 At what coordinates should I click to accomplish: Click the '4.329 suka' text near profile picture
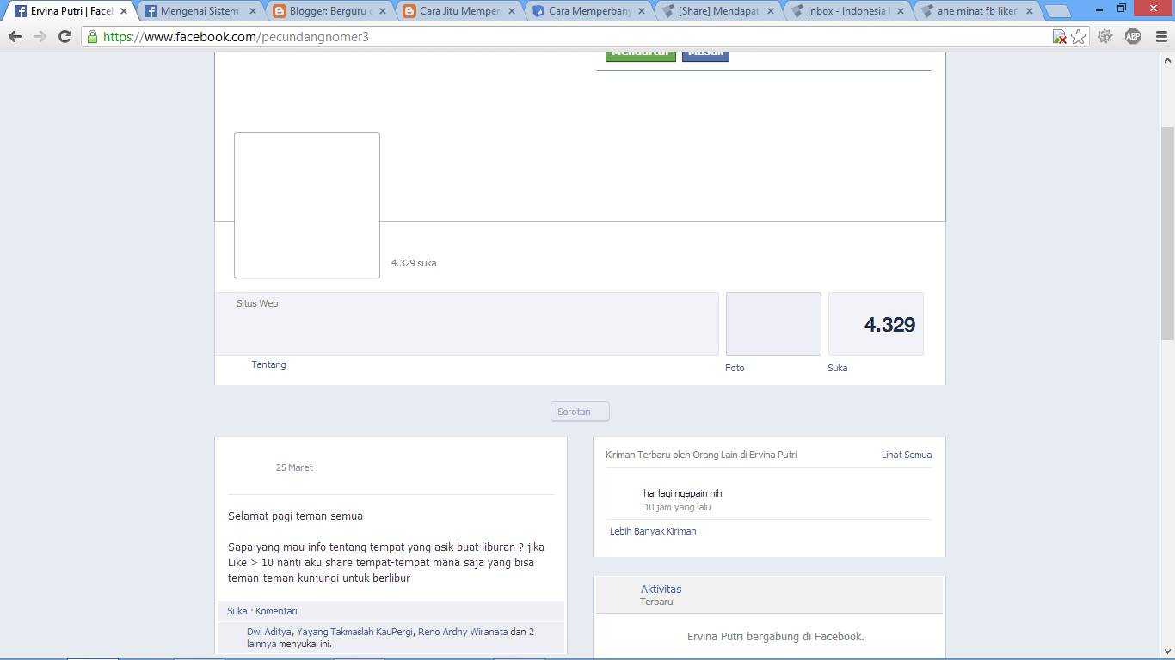(x=414, y=263)
